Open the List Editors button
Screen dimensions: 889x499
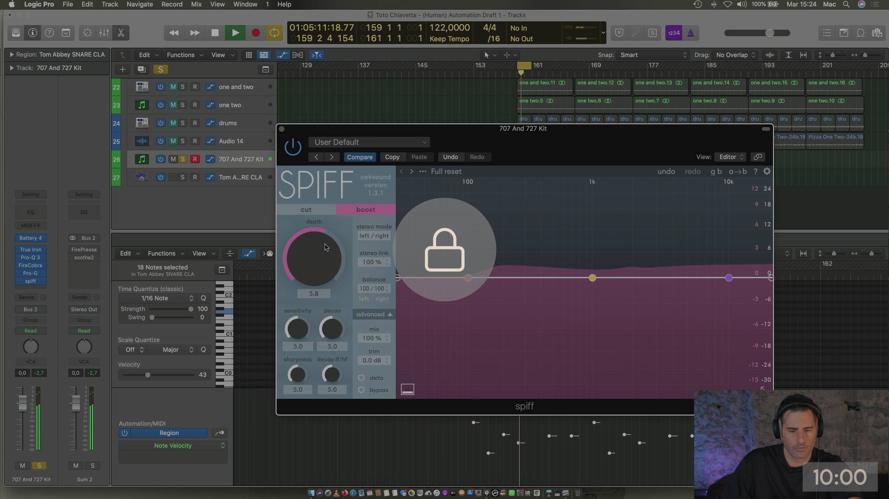(x=827, y=33)
